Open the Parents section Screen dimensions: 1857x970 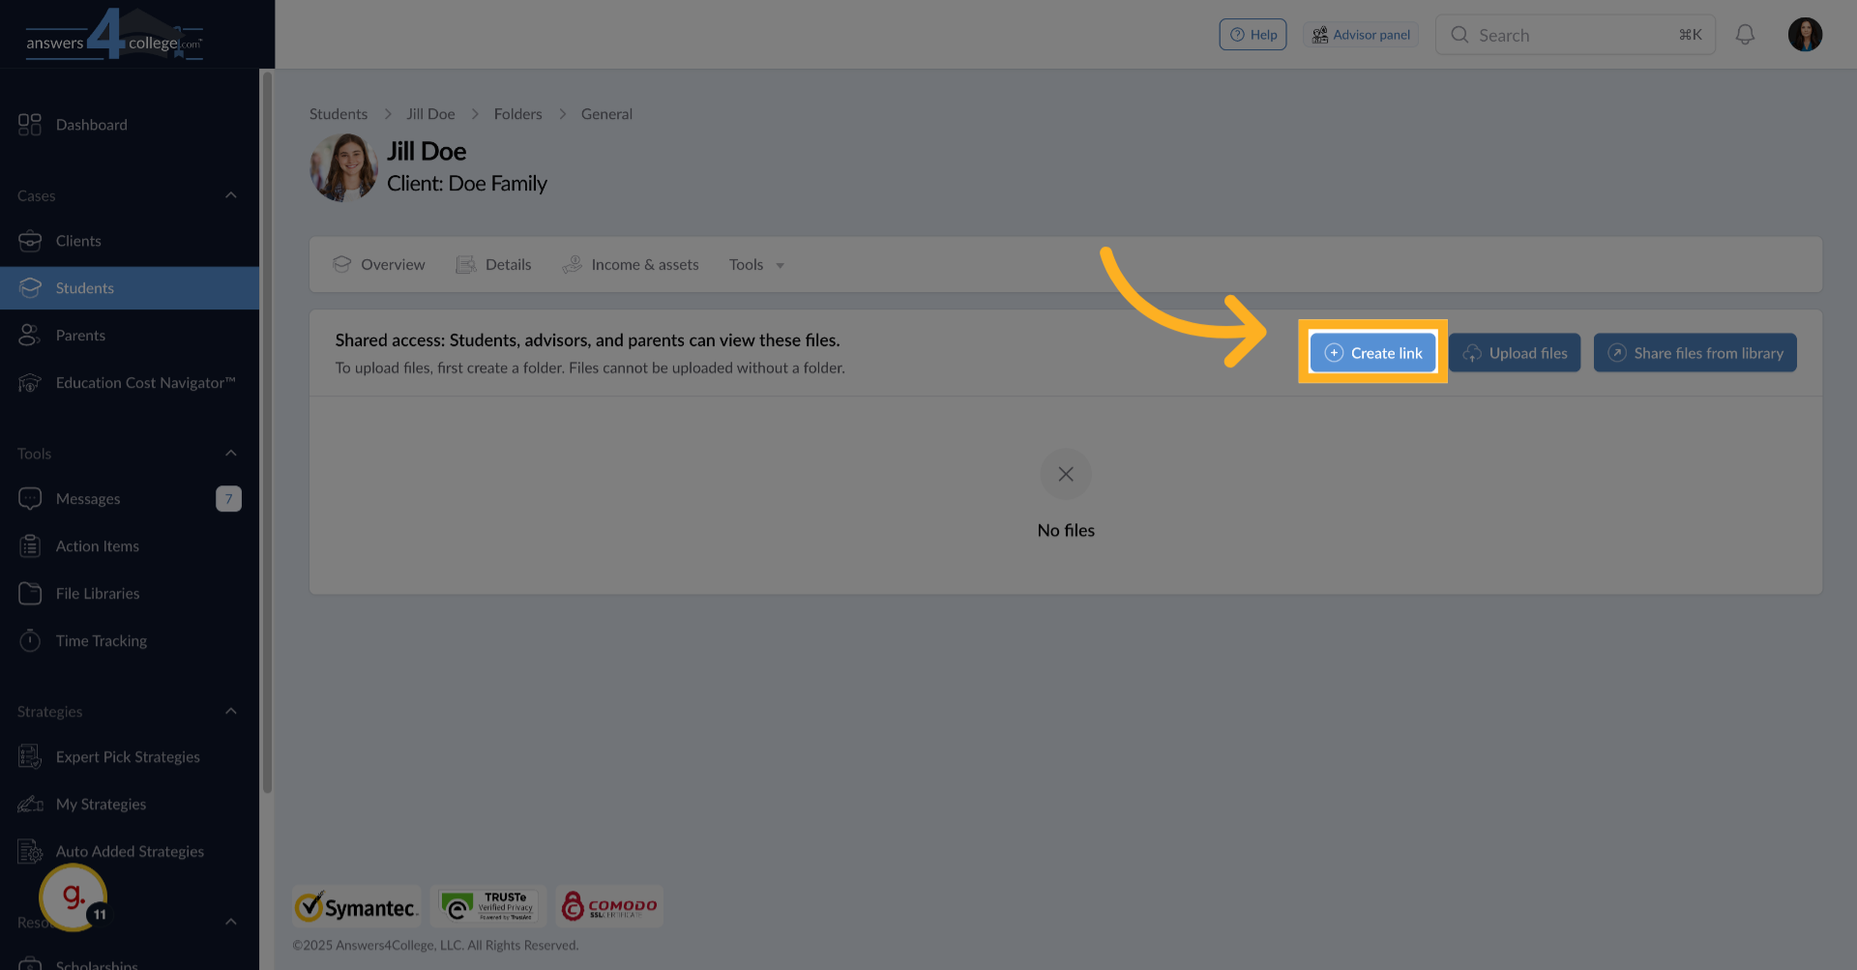click(x=80, y=335)
